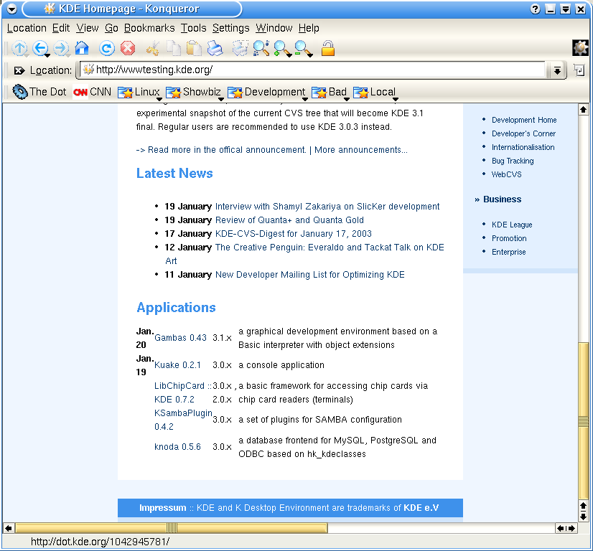Expand the Linux bookmark folder
The width and height of the screenshot is (593, 551).
point(139,93)
